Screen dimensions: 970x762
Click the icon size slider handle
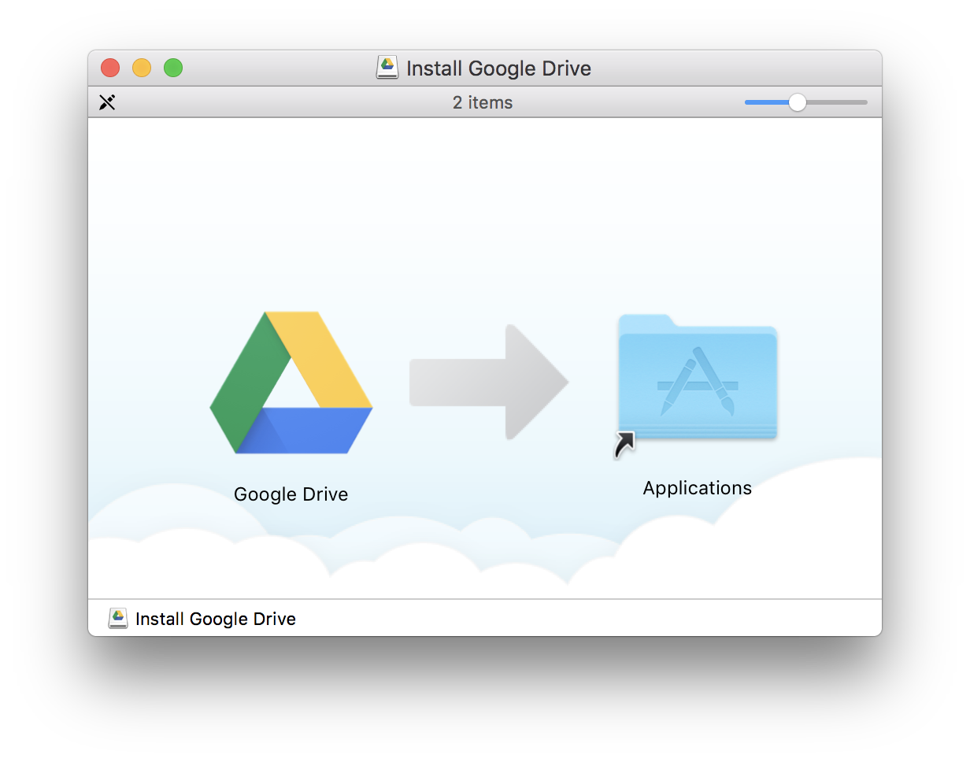(x=798, y=102)
